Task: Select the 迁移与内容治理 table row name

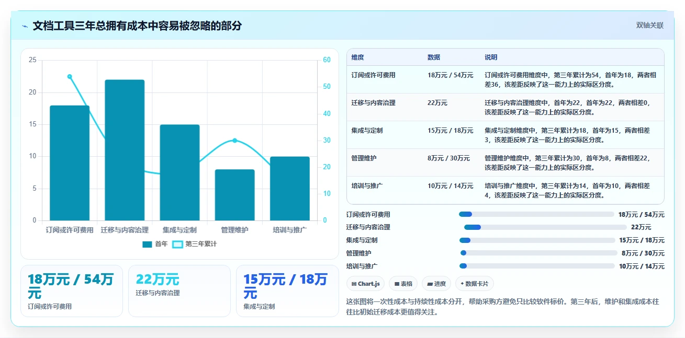Action: tap(374, 103)
